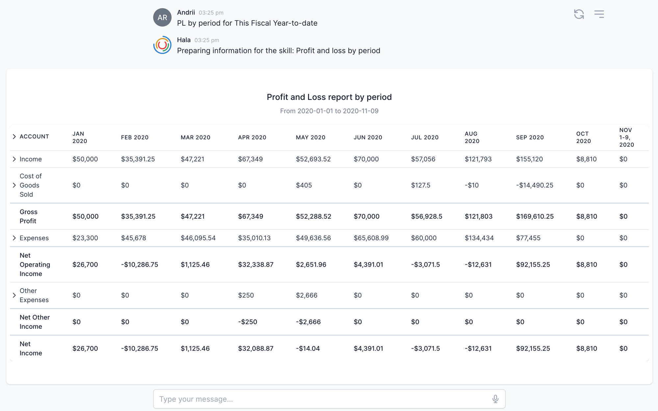
Task: Click September income value $155,120
Action: pyautogui.click(x=529, y=159)
